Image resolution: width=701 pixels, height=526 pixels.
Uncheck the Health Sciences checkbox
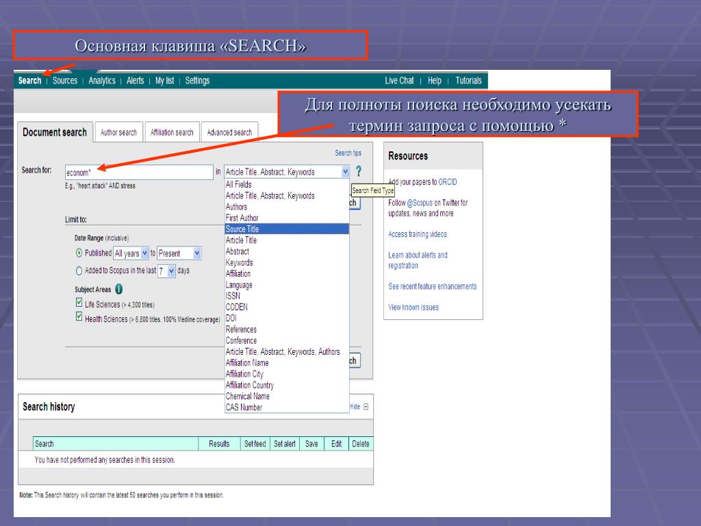(79, 316)
